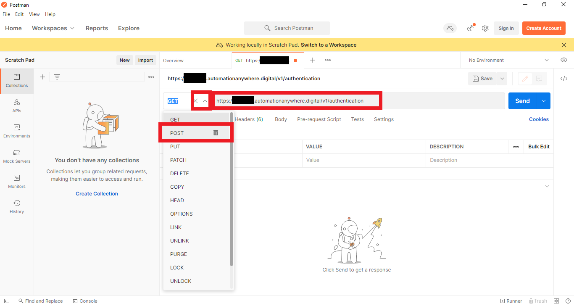
Task: Open the satellite notifications icon
Action: 471,28
